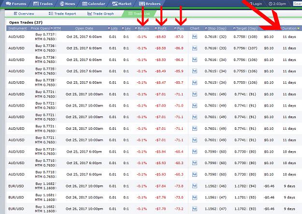Screen dimensions: 302x214
Task: Sort by the Price Open column header
Action: coord(40,29)
